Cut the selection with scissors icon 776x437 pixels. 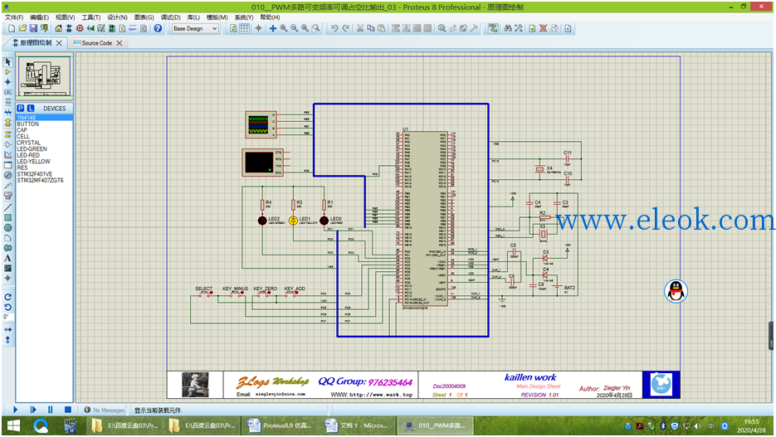coord(360,29)
